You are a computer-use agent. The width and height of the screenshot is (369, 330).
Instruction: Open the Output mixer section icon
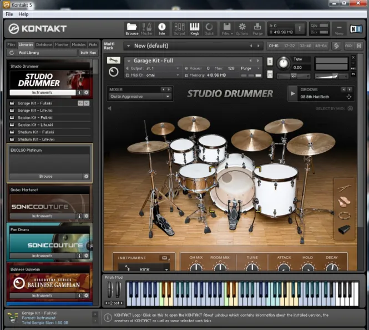[x=179, y=29]
